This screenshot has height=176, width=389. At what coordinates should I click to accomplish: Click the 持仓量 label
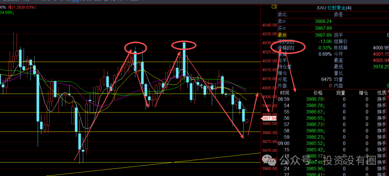click(x=284, y=67)
